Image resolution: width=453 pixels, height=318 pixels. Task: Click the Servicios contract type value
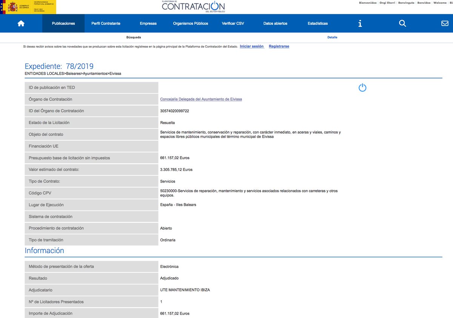[168, 181]
